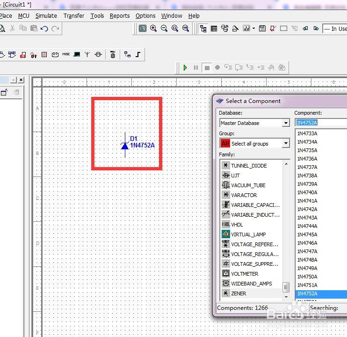The height and width of the screenshot is (337, 347).
Task: Select component 1N4733A in list
Action: (307, 133)
